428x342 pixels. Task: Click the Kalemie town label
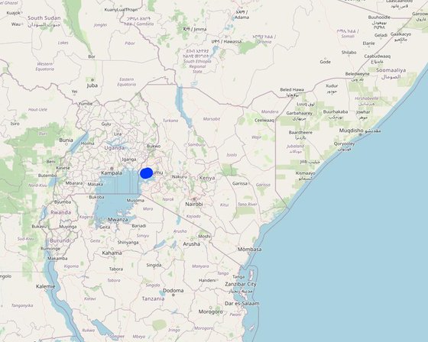coord(46,286)
